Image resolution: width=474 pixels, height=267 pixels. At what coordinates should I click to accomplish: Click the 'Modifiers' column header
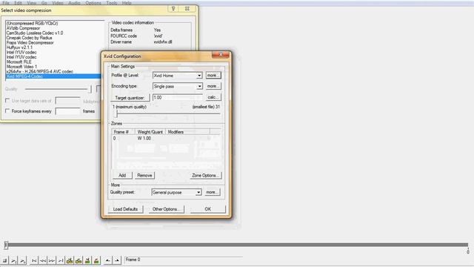(x=187, y=132)
